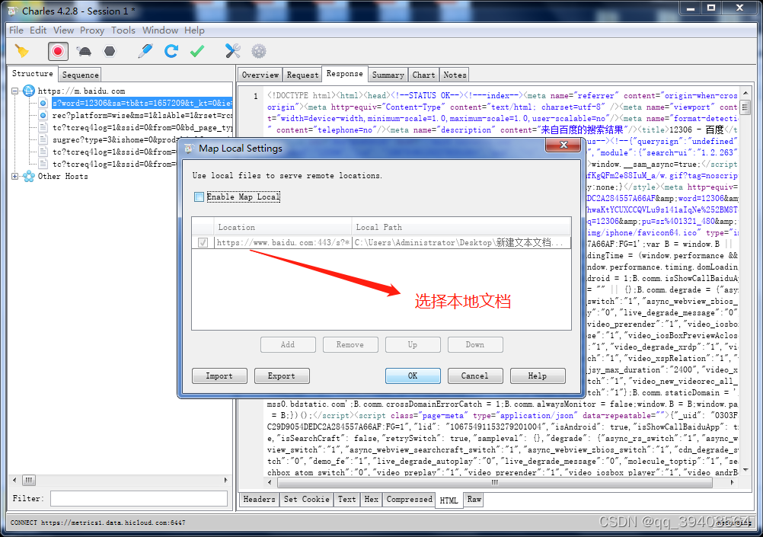This screenshot has height=537, width=763.
Task: Select the m.baidu.com globe host icon
Action: pyautogui.click(x=29, y=91)
